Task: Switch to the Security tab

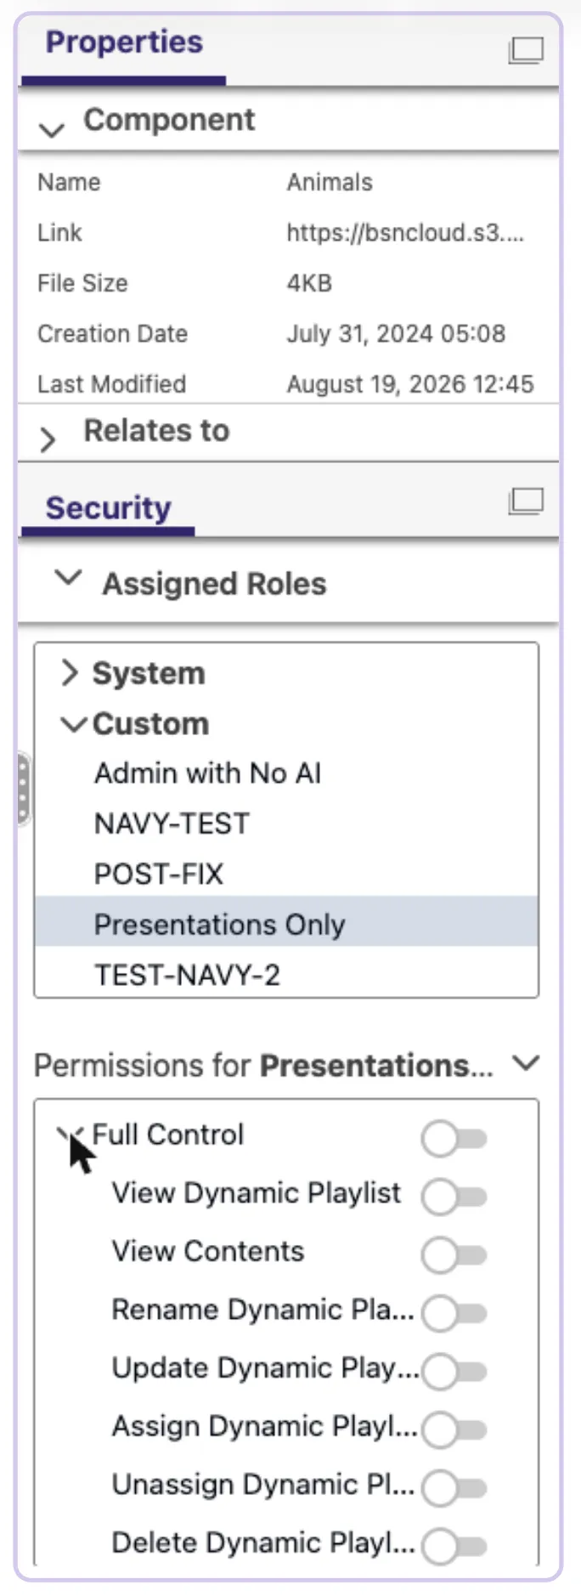Action: pos(109,507)
